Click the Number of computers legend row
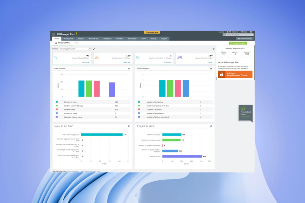Viewport: 305px width, 203px height. click(175, 102)
